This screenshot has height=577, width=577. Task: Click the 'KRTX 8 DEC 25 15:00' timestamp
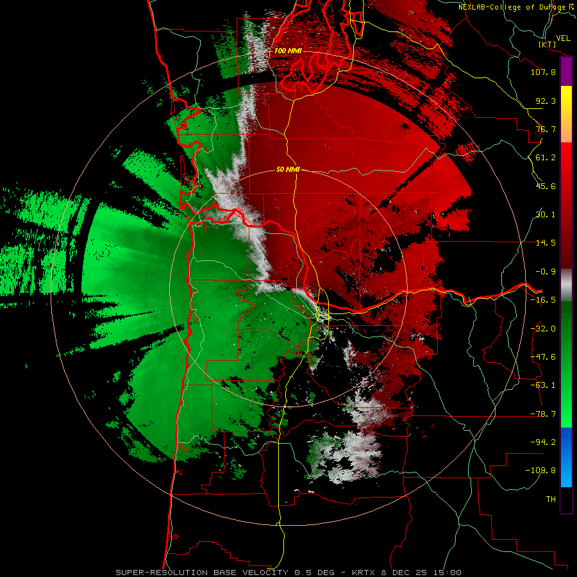point(406,573)
